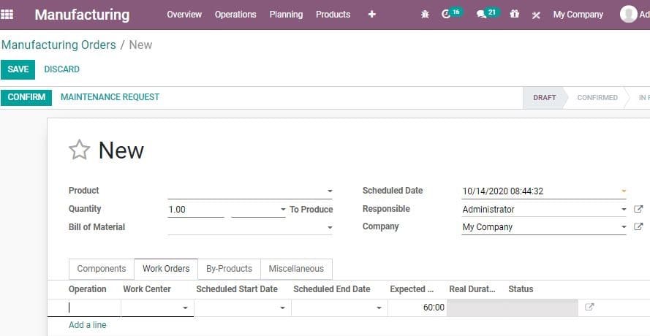This screenshot has height=336, width=650.
Task: Open Scheduled End Date dropdown in row
Action: click(379, 308)
